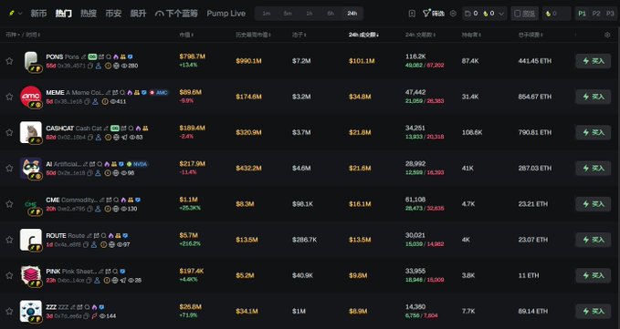This screenshot has width=620, height=329.
Task: Open the website globe icon for CASHCAT
Action: click(116, 138)
